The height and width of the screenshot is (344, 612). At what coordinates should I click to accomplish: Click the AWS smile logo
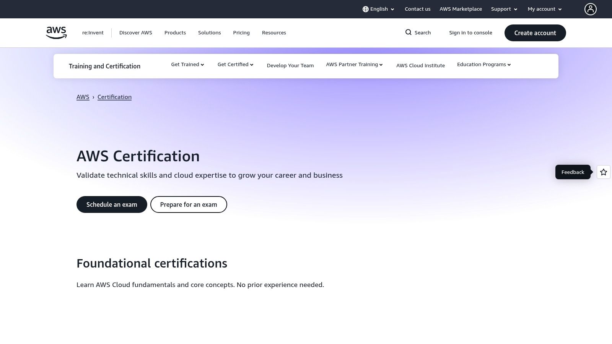click(x=56, y=32)
